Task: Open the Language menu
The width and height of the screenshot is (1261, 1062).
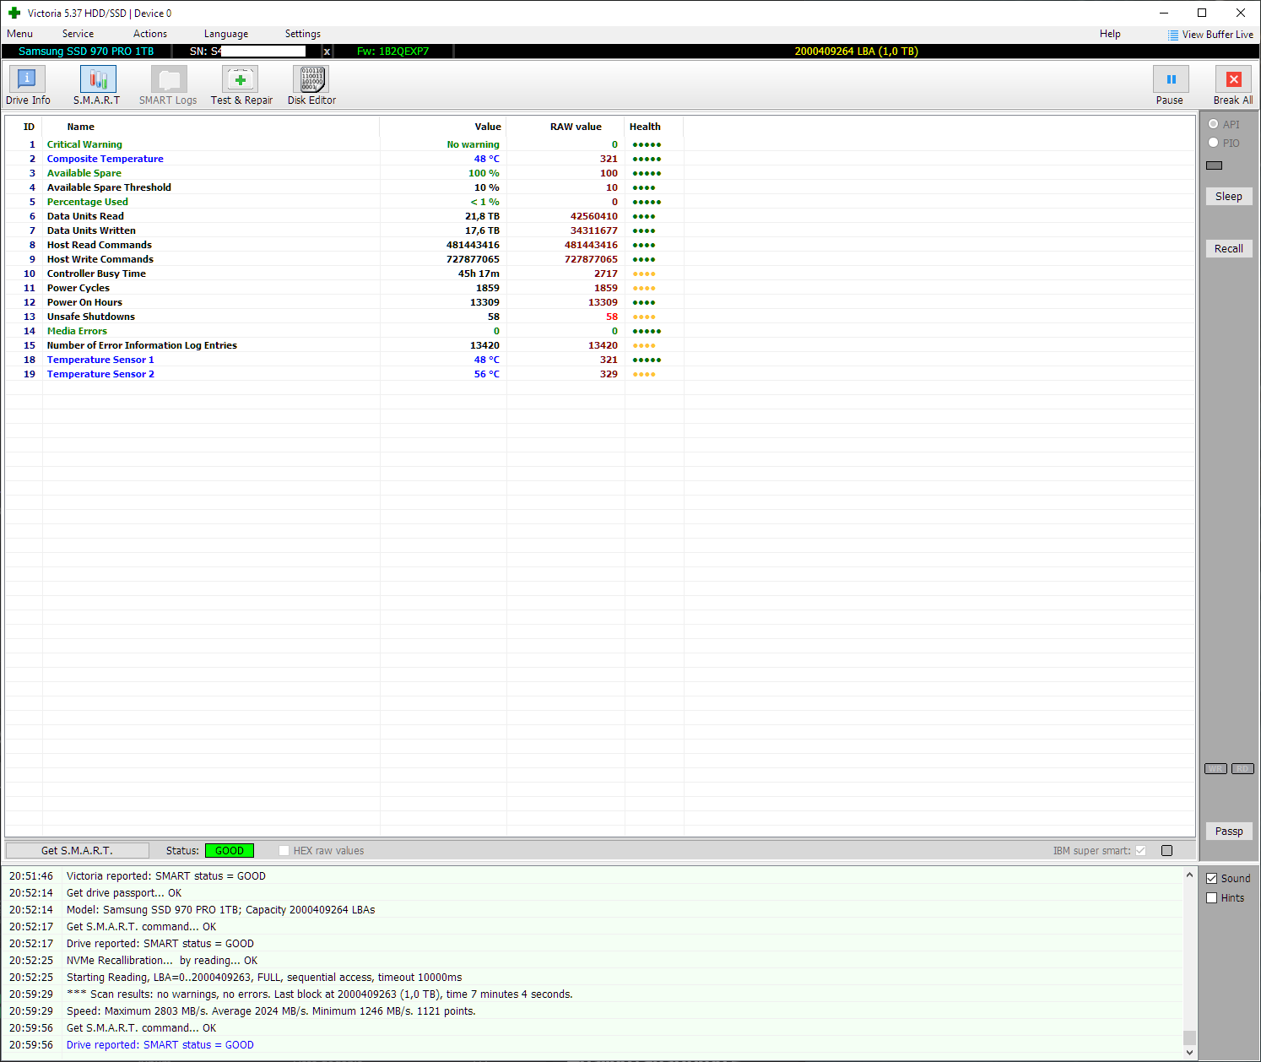Action: [x=226, y=34]
